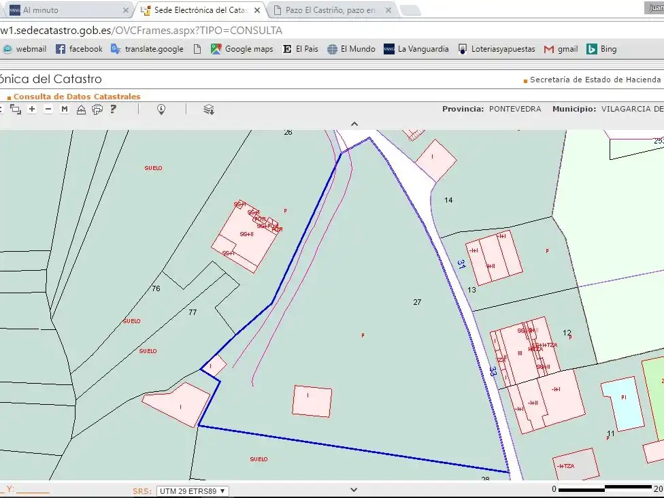The height and width of the screenshot is (498, 664).
Task: Select the M map tool
Action: (x=65, y=110)
